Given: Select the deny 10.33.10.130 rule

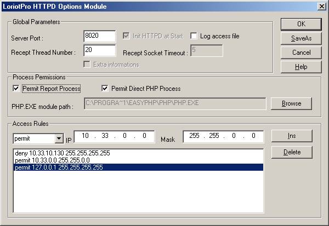Looking at the screenshot, I should tap(63, 153).
